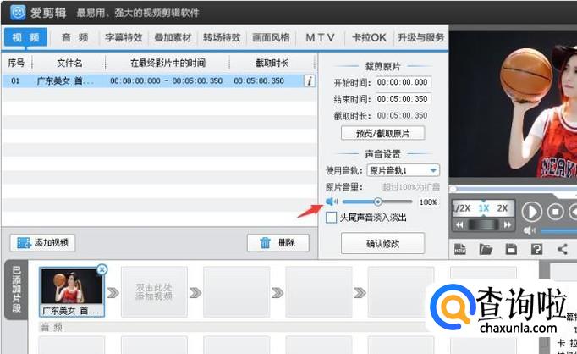
Task: Stop the video preview
Action: (x=556, y=212)
